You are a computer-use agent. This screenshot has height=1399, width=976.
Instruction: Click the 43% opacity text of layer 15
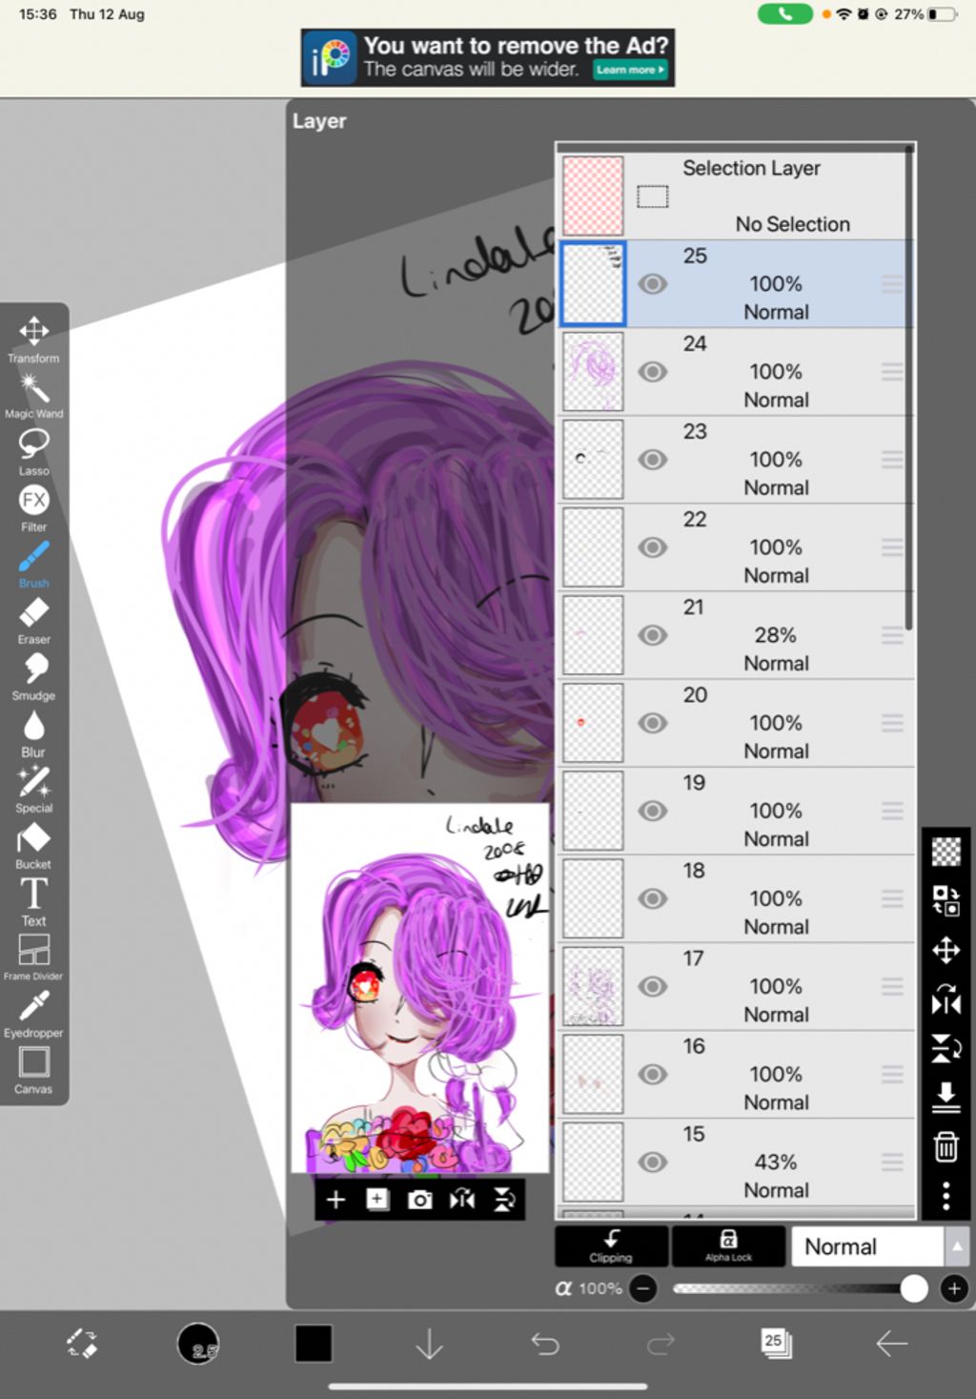[x=775, y=1162]
